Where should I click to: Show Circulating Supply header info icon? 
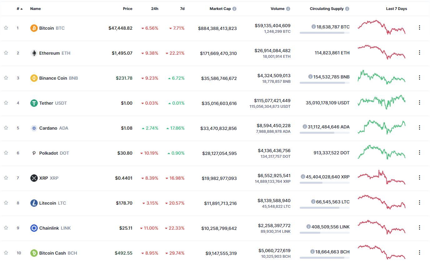[x=347, y=9]
